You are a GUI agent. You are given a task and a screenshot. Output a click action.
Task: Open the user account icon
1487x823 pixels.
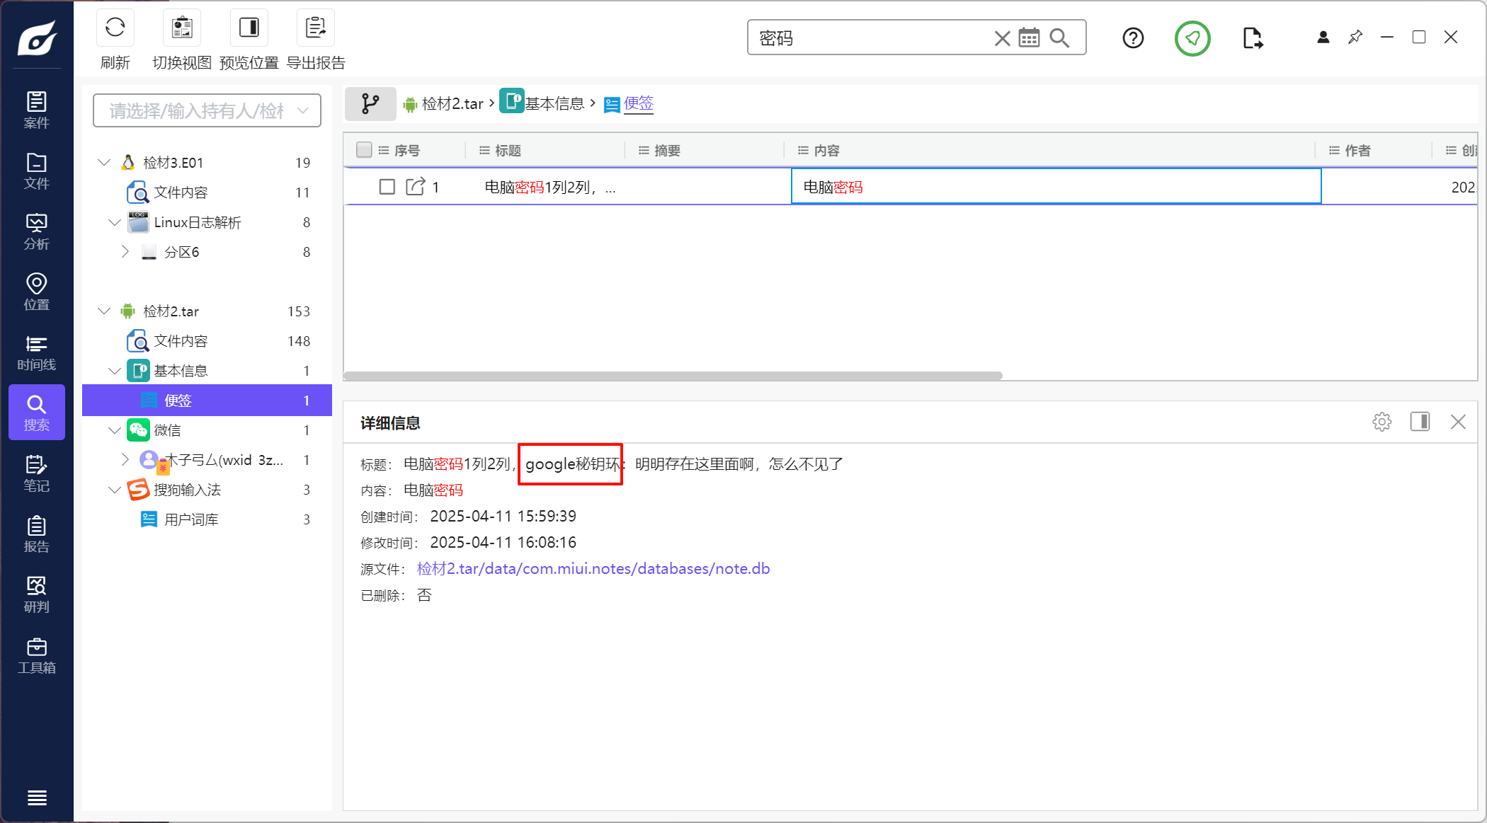pyautogui.click(x=1323, y=37)
